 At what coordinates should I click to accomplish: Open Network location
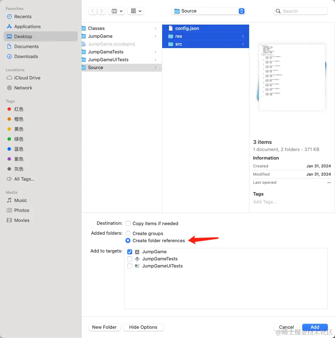[41, 88]
